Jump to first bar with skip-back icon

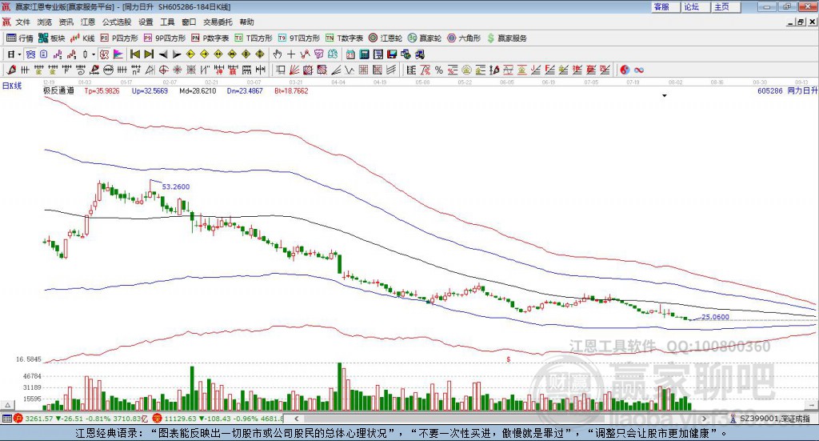pyautogui.click(x=135, y=54)
